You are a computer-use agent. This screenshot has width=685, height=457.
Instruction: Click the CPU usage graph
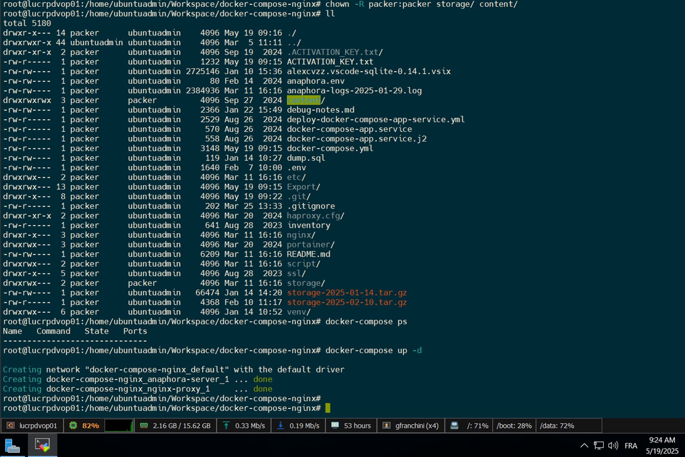(x=119, y=425)
